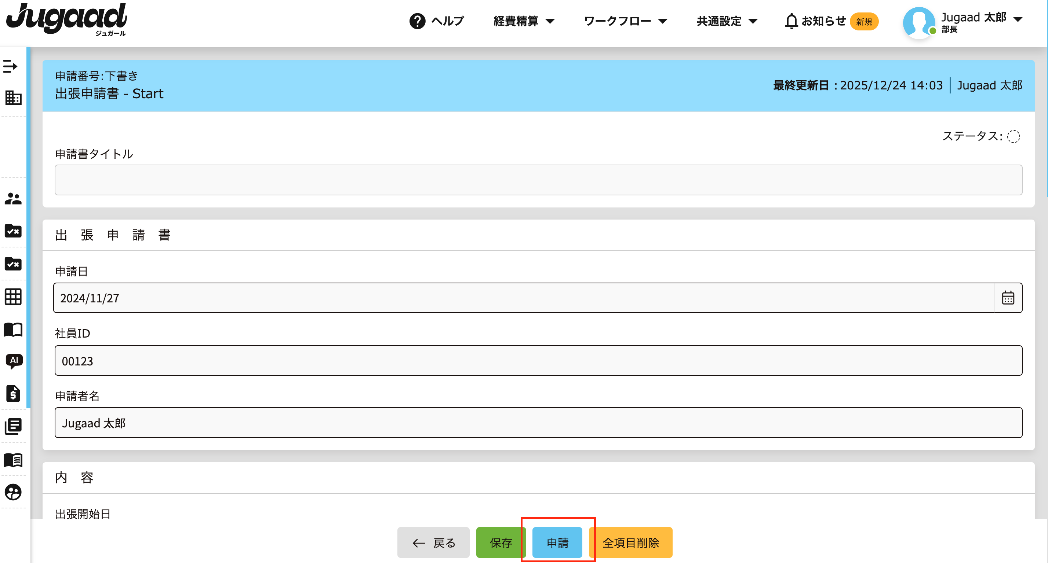Click the help question mark icon
This screenshot has width=1048, height=563.
[417, 21]
